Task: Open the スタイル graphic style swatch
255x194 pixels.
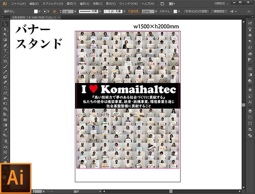Action: pyautogui.click(x=175, y=12)
